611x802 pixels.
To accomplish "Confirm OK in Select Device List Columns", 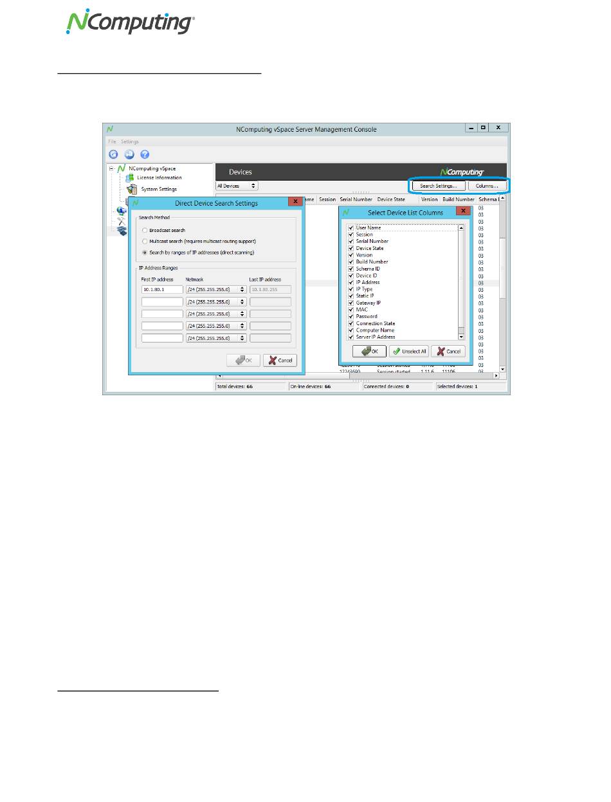I will point(369,352).
